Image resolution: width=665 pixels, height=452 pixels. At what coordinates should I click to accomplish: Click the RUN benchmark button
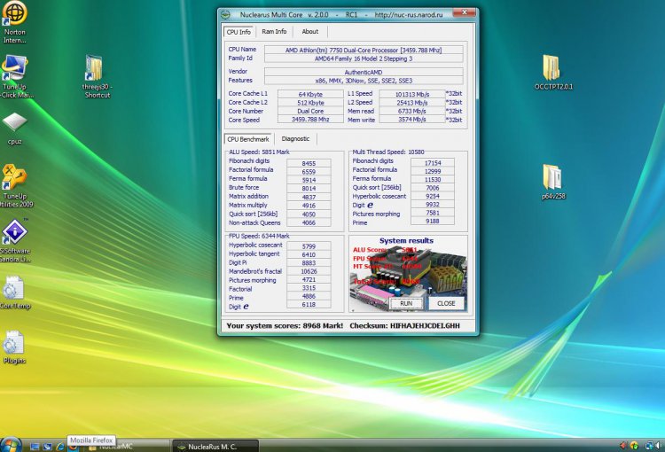[406, 303]
